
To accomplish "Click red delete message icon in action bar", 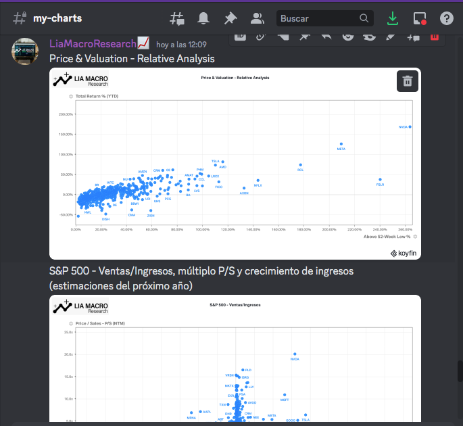I will pos(435,37).
